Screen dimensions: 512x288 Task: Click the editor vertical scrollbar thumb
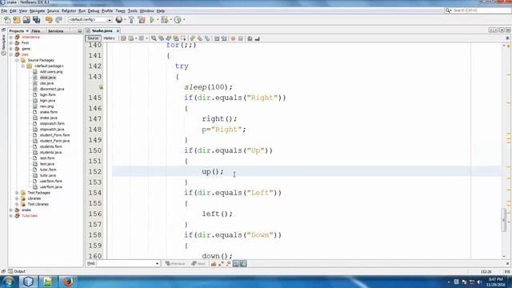coord(504,221)
